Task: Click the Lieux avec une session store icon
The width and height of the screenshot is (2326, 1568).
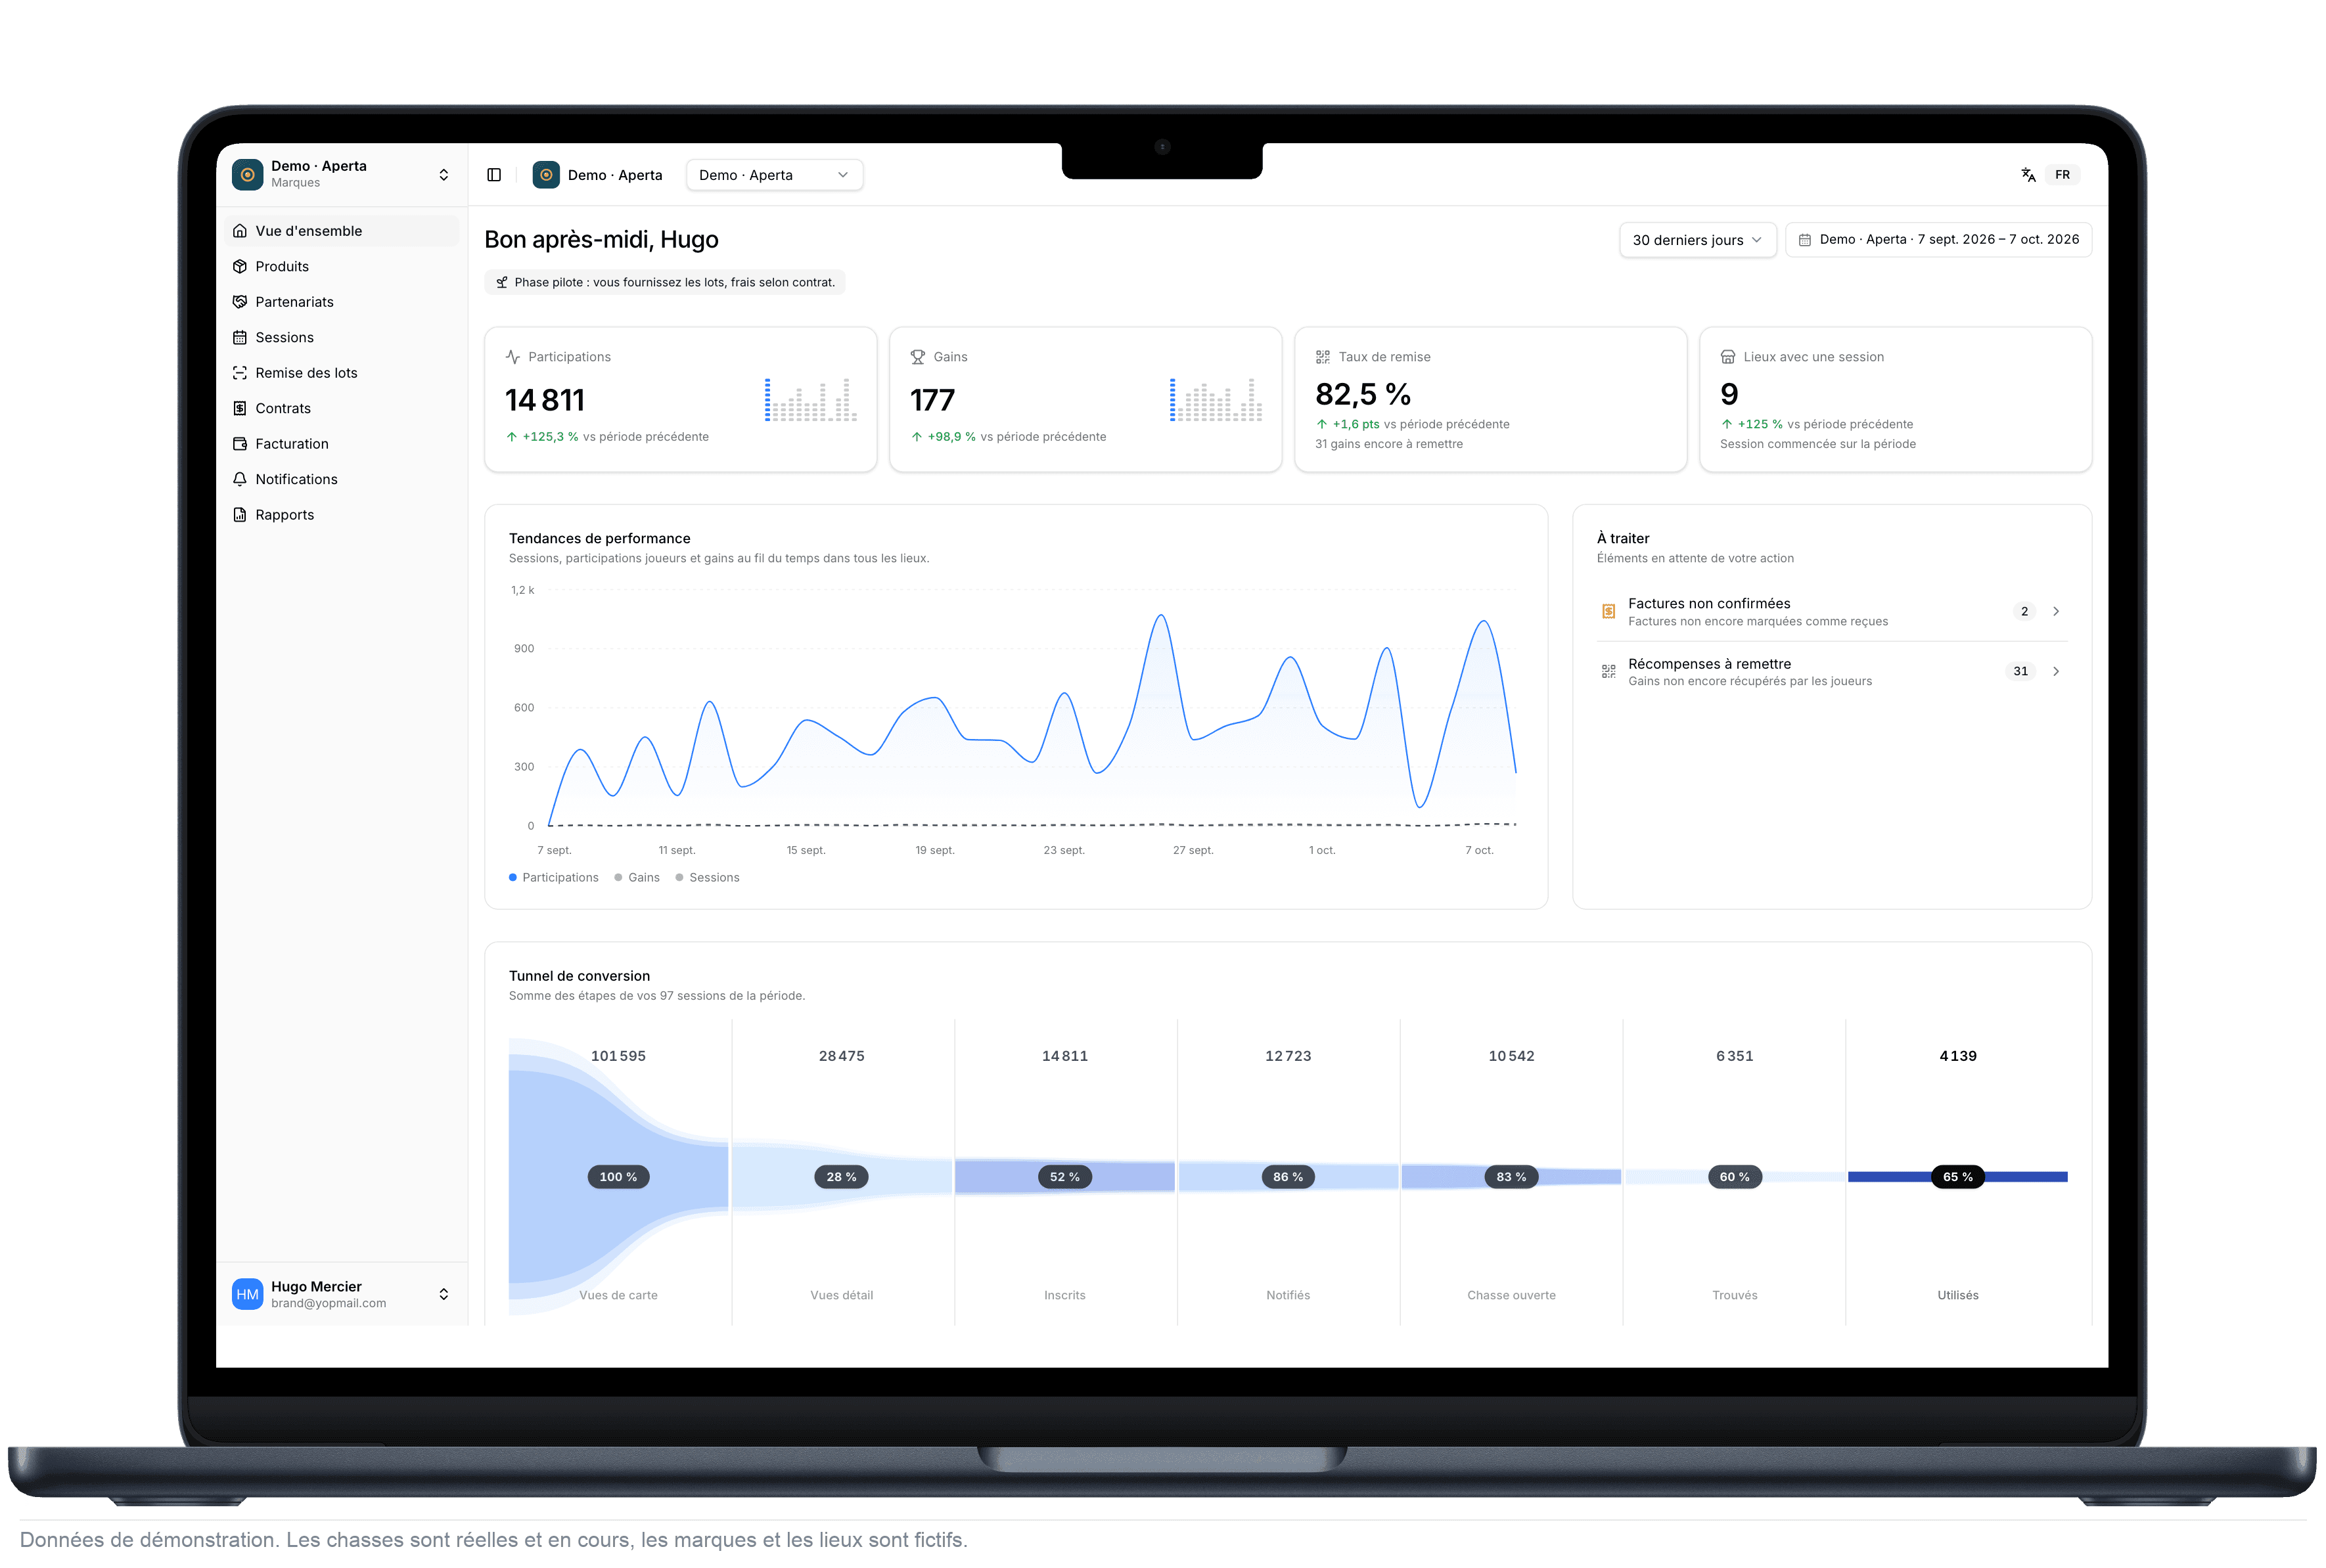Action: click(x=1727, y=357)
